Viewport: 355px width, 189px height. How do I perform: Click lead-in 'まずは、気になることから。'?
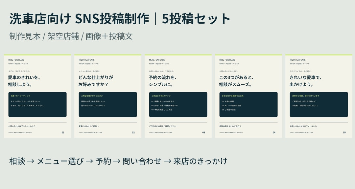coord(19,71)
